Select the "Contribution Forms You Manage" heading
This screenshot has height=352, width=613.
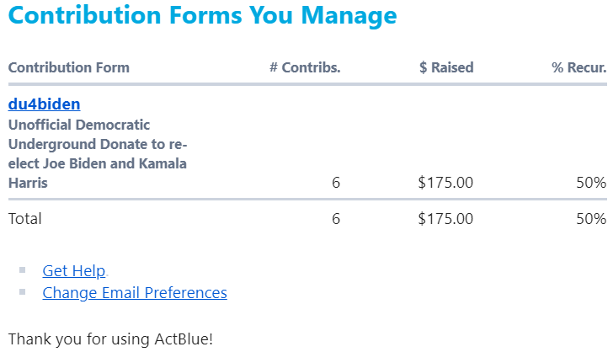[x=202, y=15]
